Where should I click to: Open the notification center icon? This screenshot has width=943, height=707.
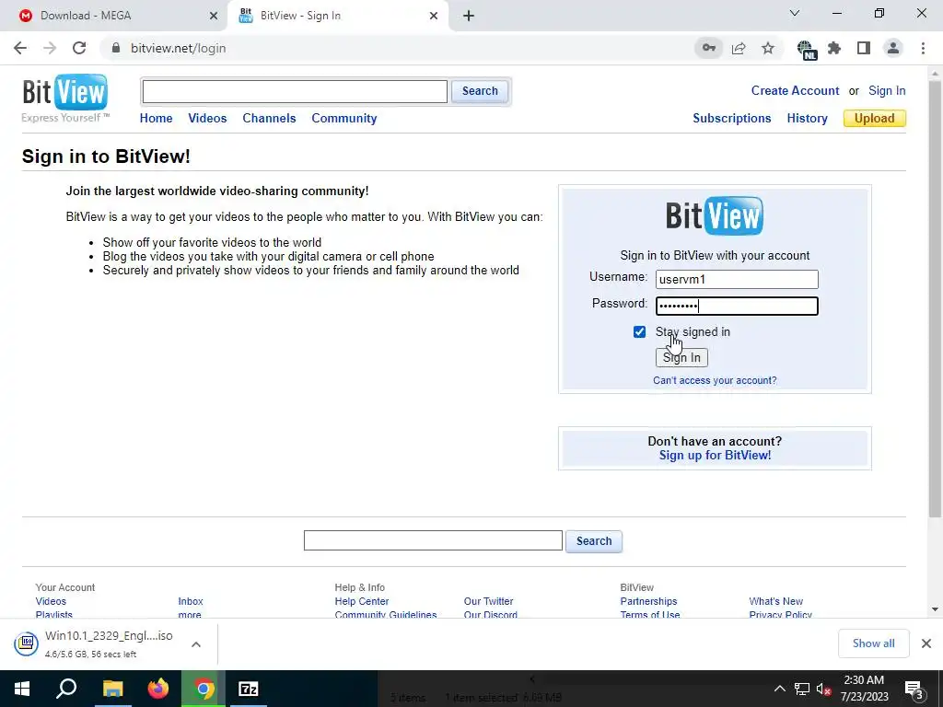pyautogui.click(x=914, y=690)
